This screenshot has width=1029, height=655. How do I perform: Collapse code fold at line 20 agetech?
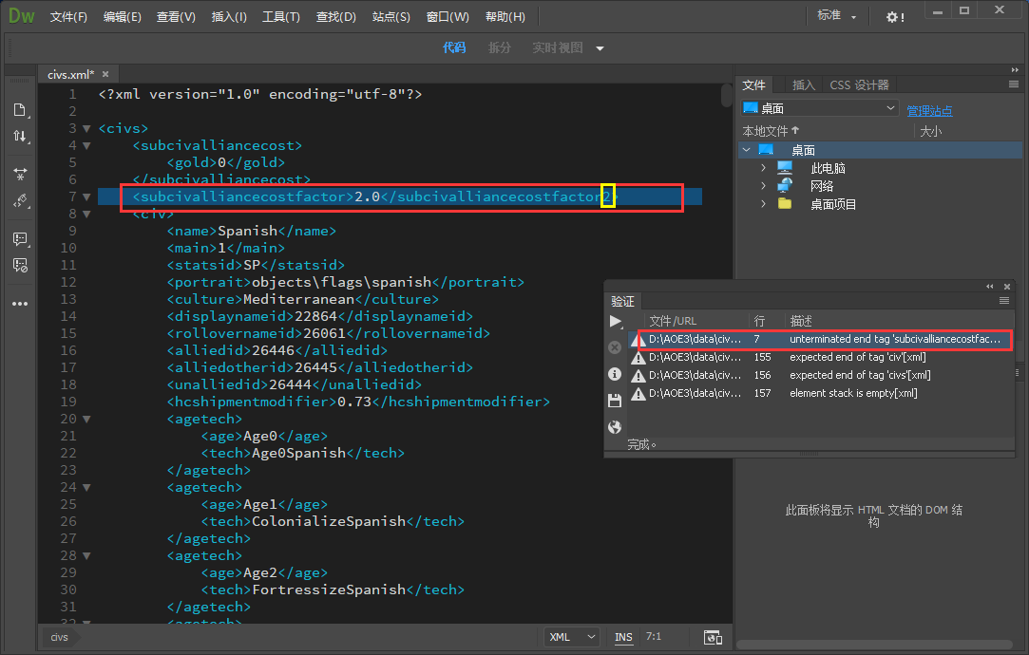tap(86, 419)
